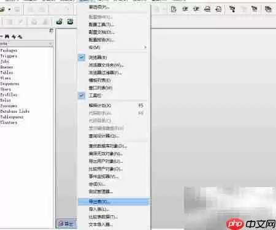Image resolution: width=276 pixels, height=230 pixels.
Task: Click the page document icon in the right toolbar
Action: coord(174,9)
